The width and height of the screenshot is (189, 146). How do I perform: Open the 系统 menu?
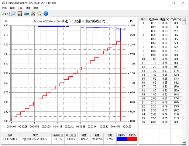coord(12,8)
